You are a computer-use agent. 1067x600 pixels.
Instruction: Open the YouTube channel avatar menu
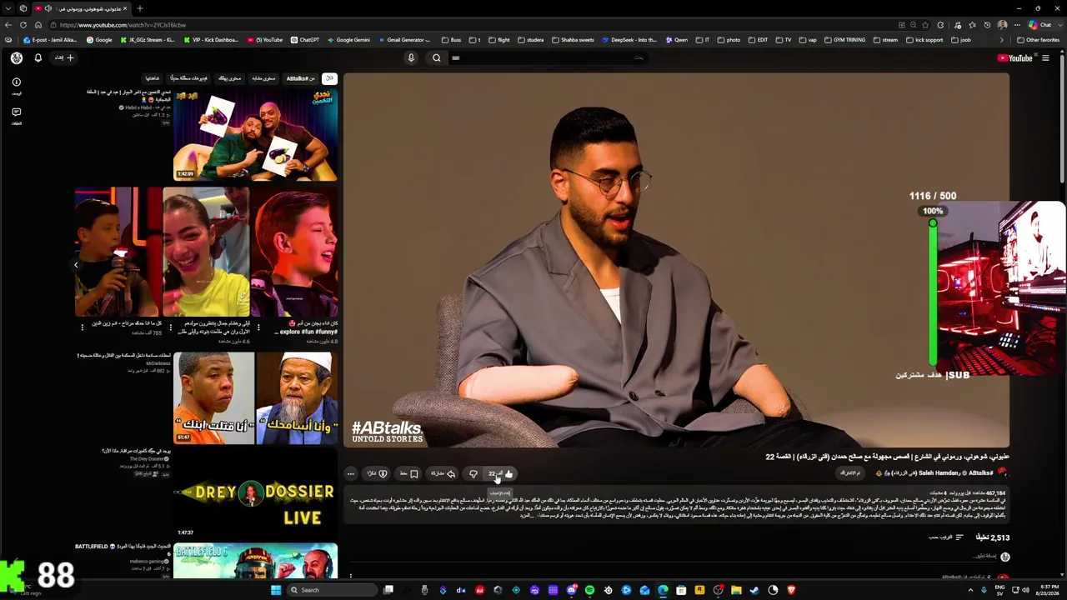pos(17,57)
